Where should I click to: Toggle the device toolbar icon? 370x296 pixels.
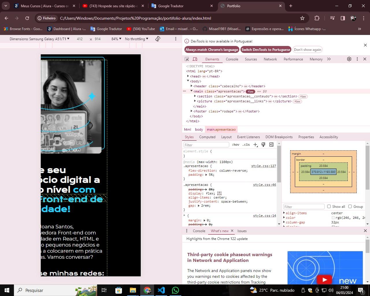(x=195, y=59)
